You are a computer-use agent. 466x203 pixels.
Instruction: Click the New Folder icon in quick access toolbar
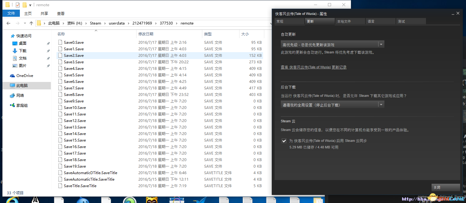25,5
